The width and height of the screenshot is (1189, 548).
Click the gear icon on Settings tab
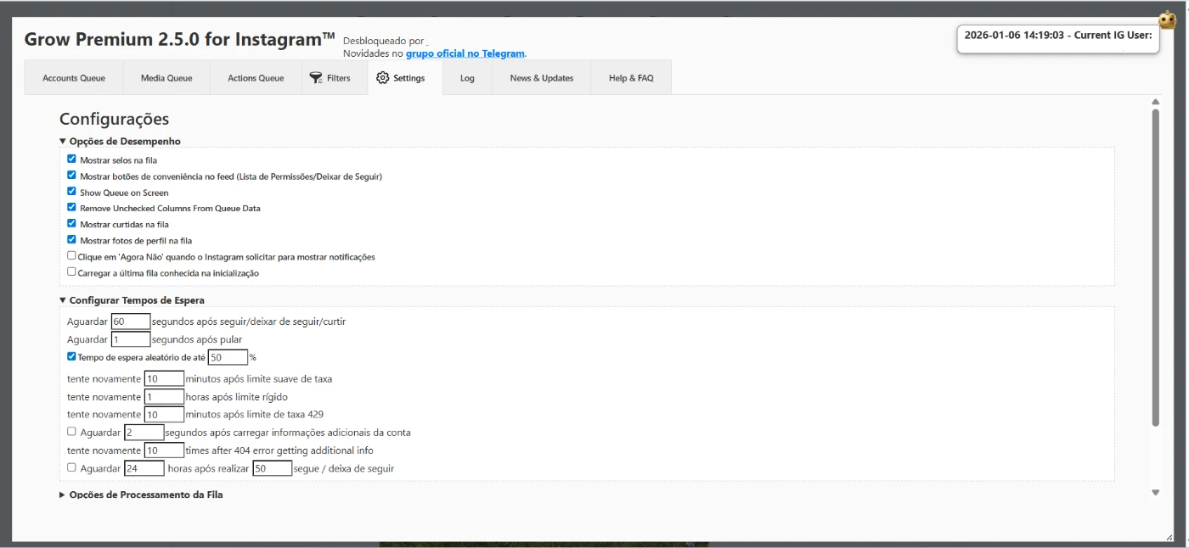click(382, 77)
